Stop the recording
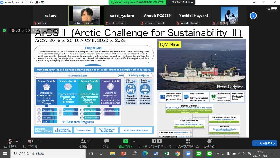 point(159,141)
